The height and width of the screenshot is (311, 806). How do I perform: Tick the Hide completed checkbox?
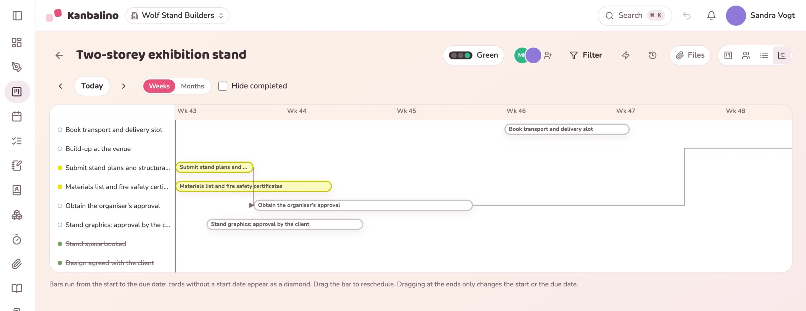[x=223, y=86]
